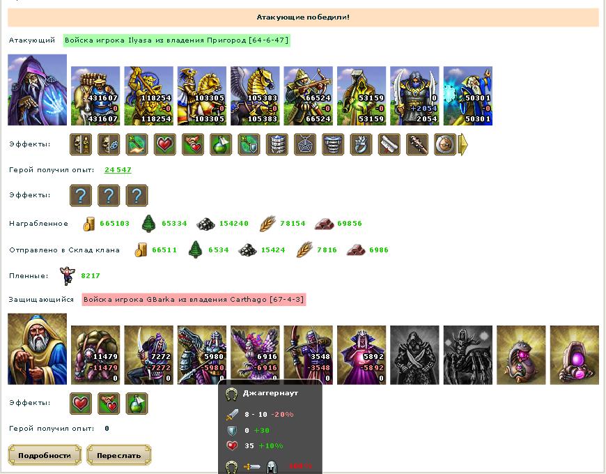606x474 pixels.
Task: Expand more effects with yellow arrow
Action: [463, 144]
